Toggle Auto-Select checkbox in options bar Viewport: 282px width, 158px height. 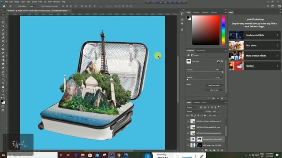17,6
